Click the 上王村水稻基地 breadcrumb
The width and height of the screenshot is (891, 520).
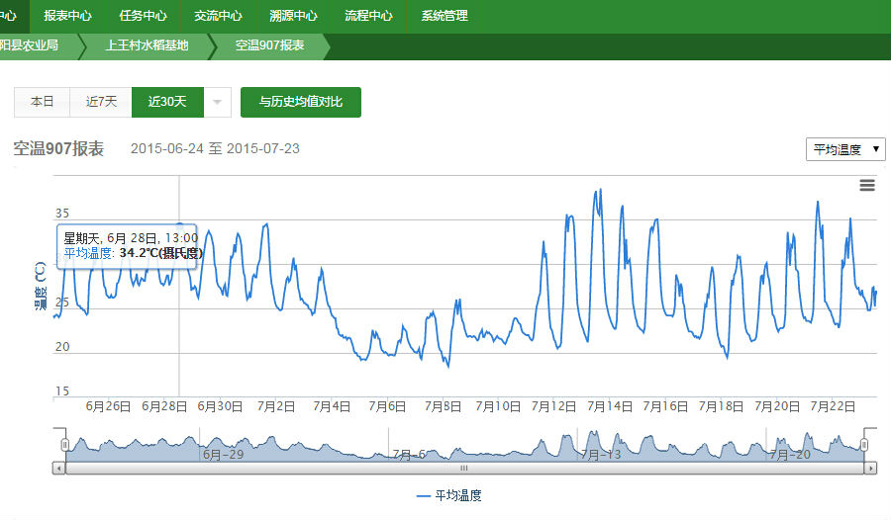(146, 45)
